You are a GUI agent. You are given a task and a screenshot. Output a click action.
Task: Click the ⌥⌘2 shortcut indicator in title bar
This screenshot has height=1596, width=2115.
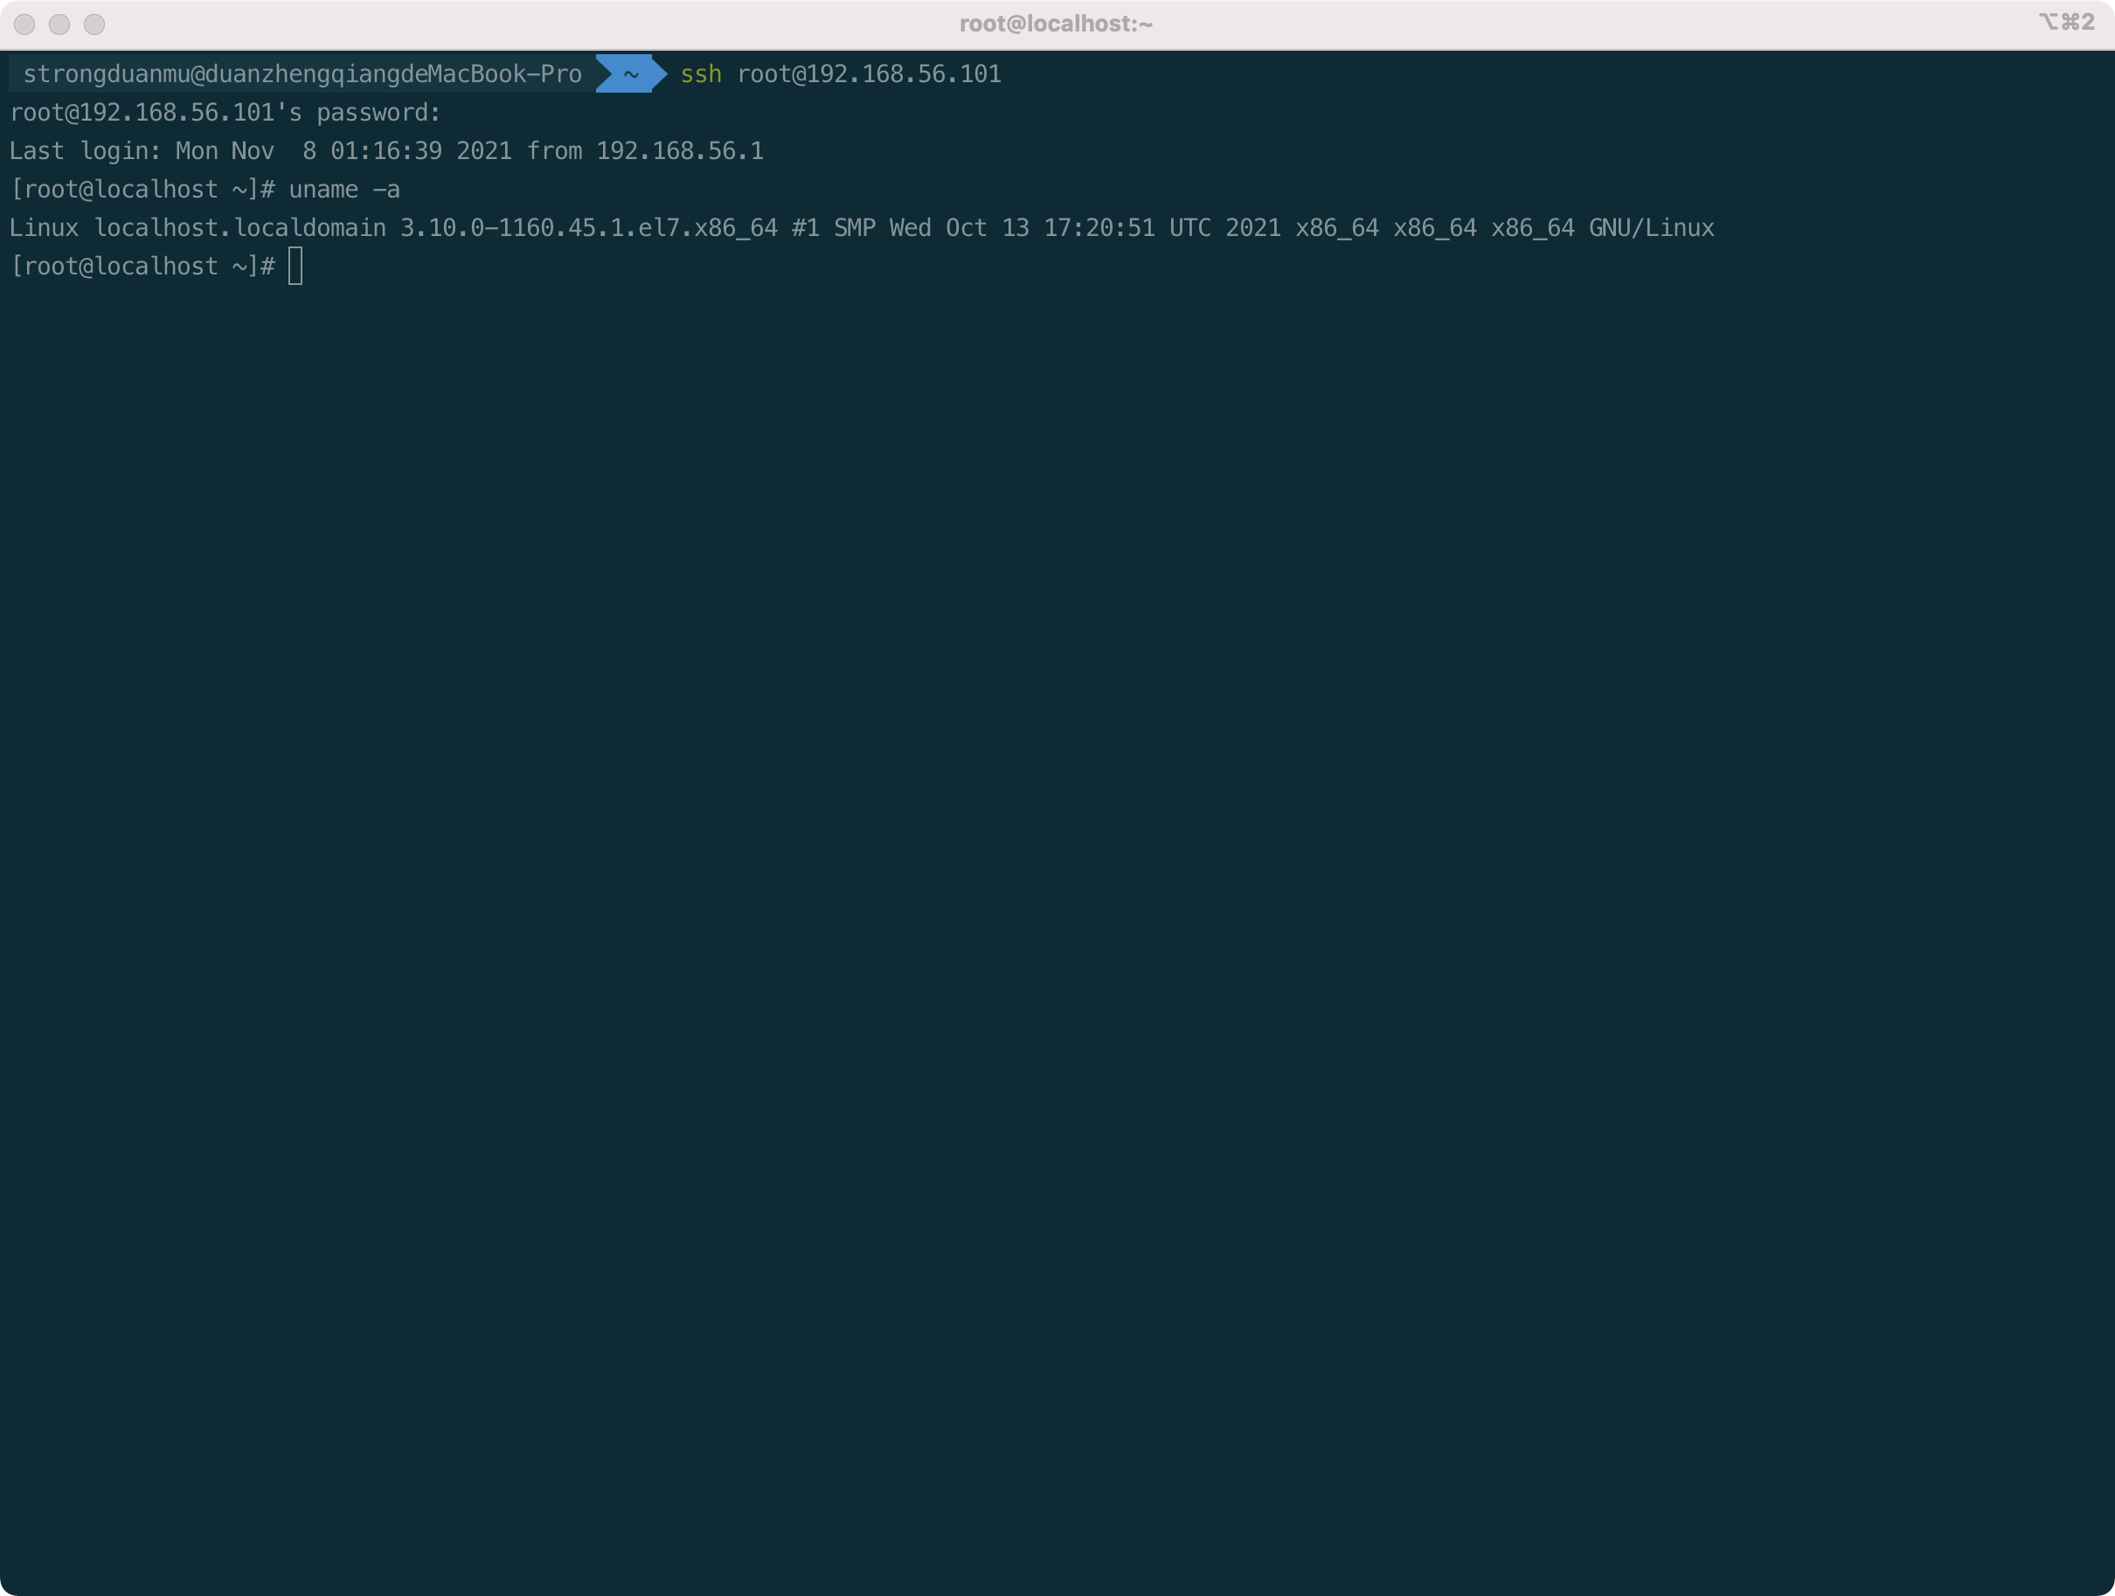tap(2066, 22)
